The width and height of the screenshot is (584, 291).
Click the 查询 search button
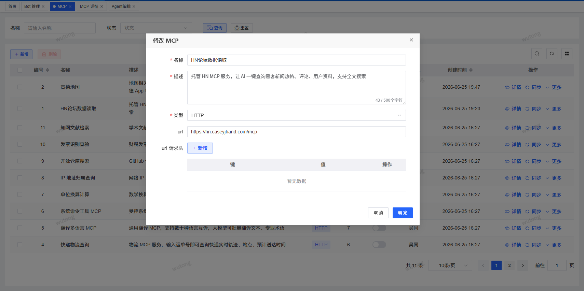coord(215,28)
